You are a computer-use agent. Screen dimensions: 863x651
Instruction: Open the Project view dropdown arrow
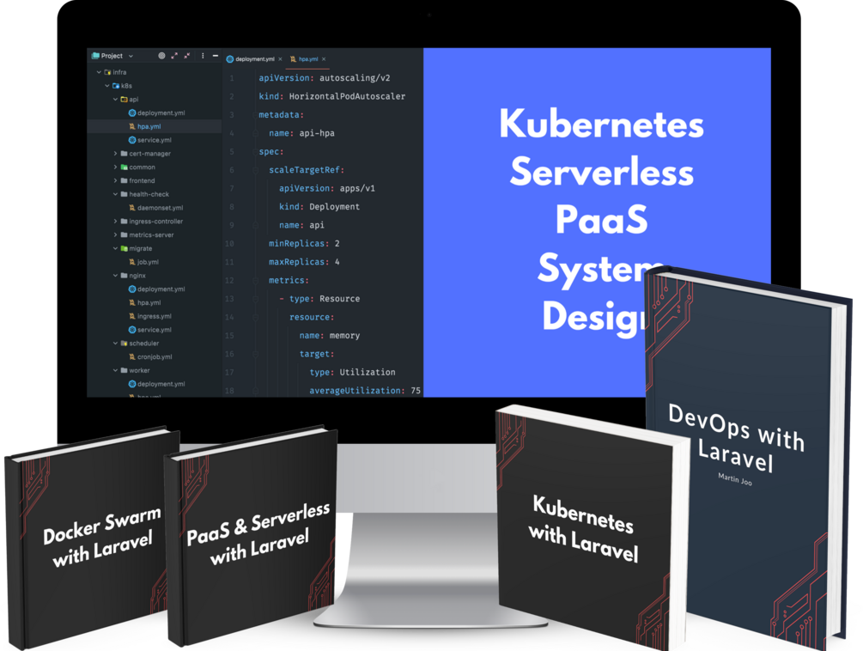[131, 56]
